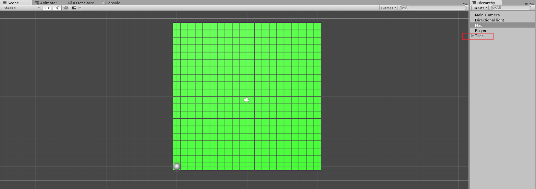The image size is (536, 189).
Task: Open the Scene panel options menu icon
Action: 465,3
